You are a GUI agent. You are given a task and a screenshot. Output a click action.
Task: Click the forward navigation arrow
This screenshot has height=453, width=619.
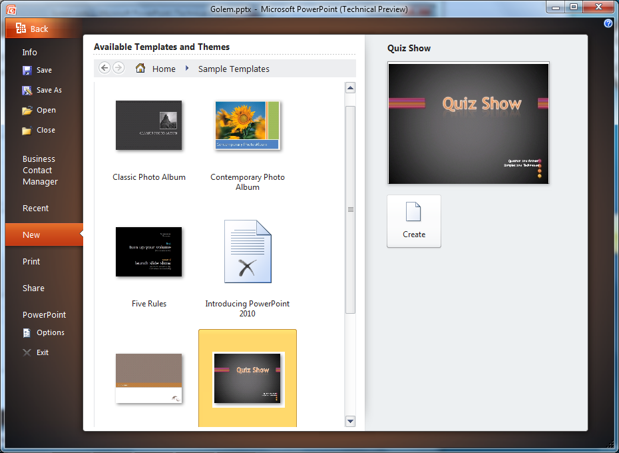pos(118,67)
